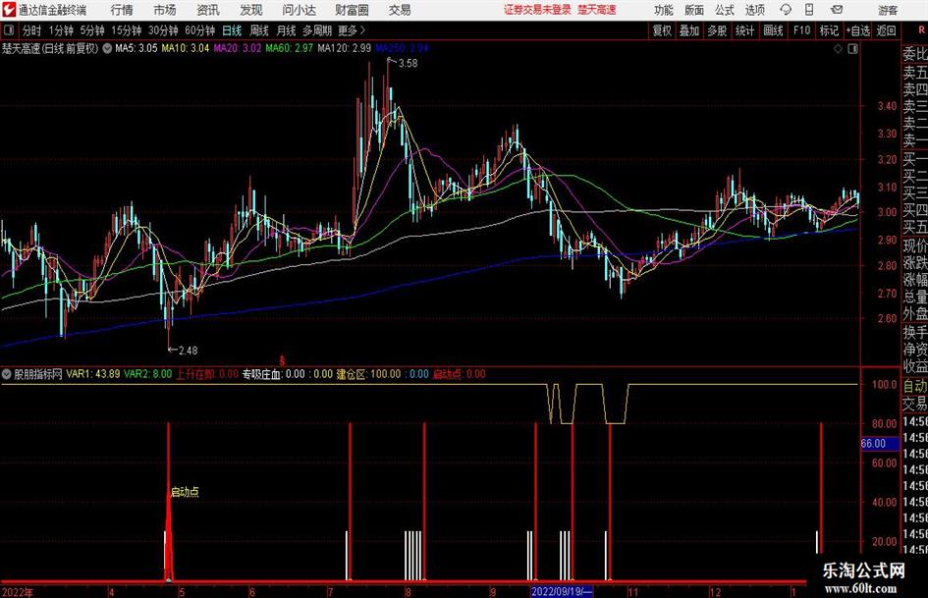Image resolution: width=928 pixels, height=598 pixels.
Task: Click the 统计 statistics button
Action: 744,30
